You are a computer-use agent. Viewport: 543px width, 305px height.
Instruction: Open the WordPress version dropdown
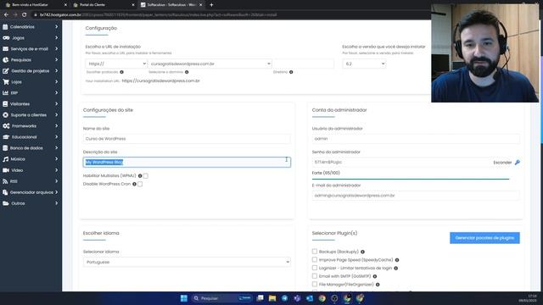[364, 64]
